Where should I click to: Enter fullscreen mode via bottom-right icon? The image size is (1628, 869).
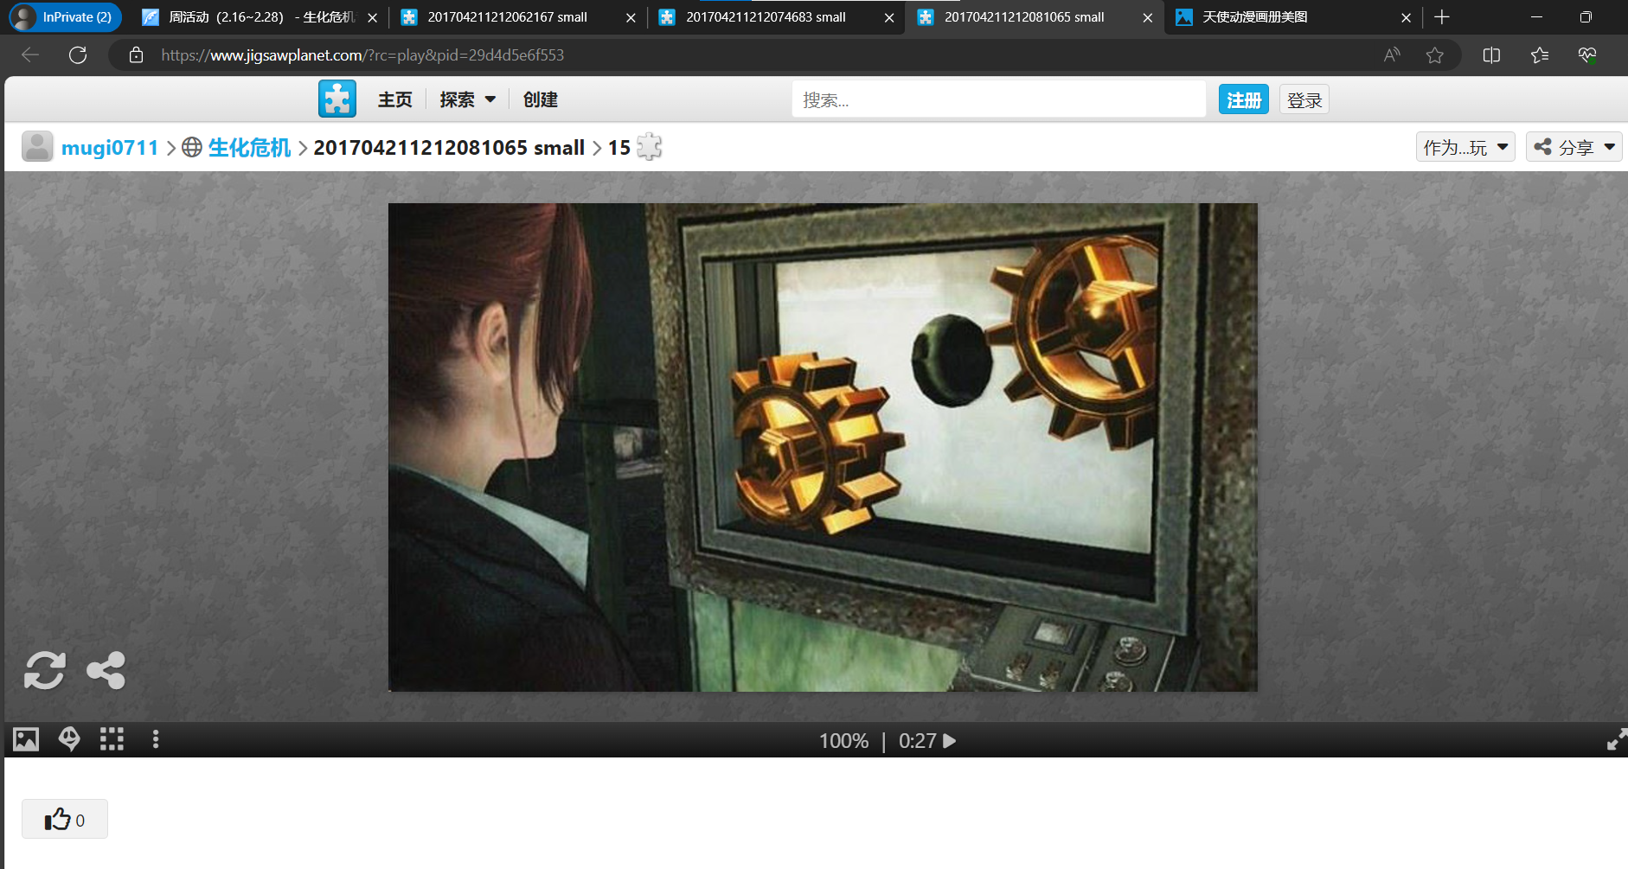pos(1616,739)
